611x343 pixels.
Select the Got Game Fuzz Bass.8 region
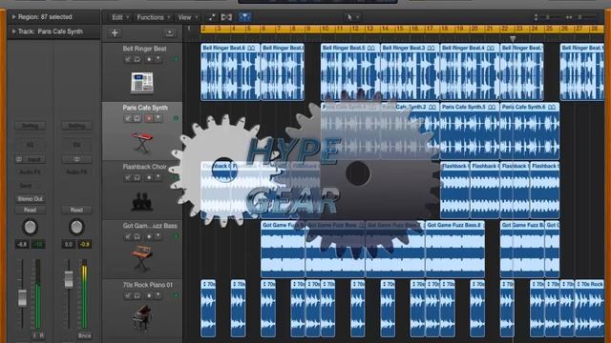tap(455, 249)
